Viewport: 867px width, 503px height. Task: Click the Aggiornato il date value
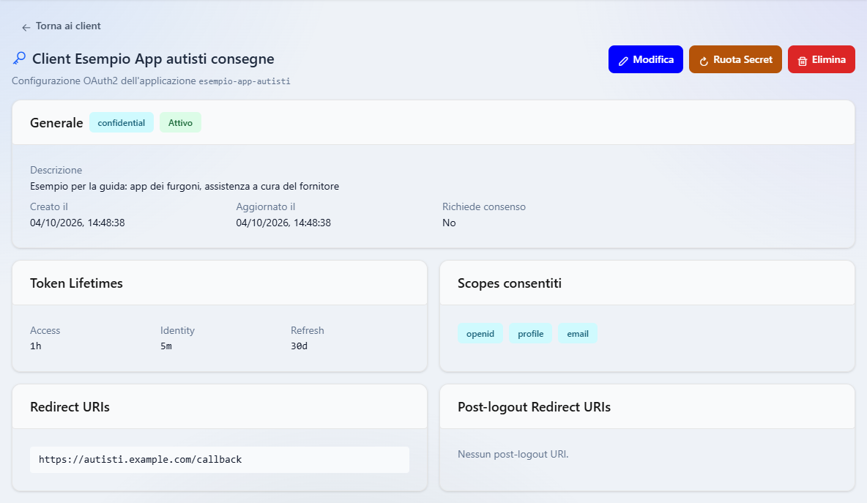tap(283, 223)
